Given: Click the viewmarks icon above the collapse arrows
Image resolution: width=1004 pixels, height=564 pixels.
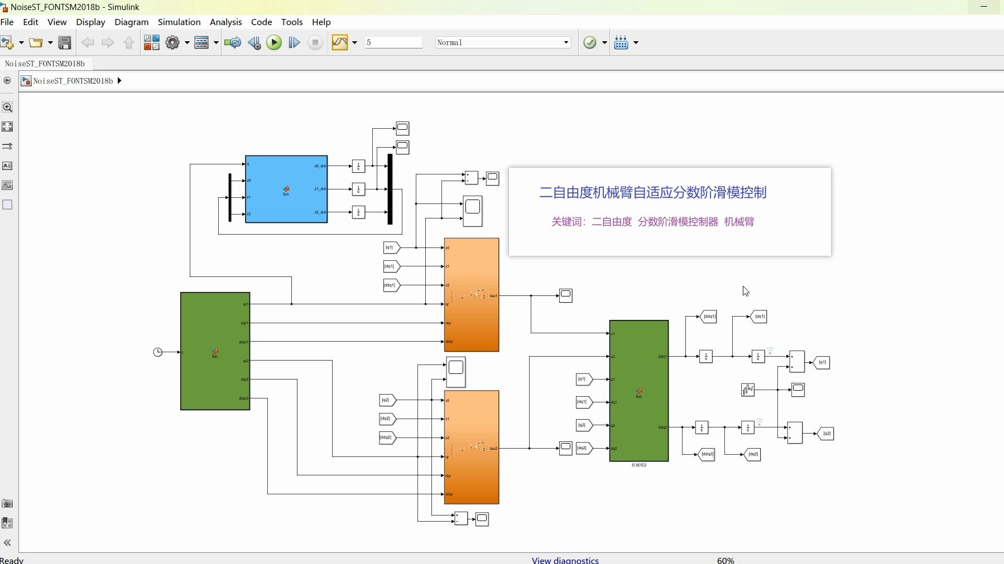Looking at the screenshot, I should tap(7, 523).
